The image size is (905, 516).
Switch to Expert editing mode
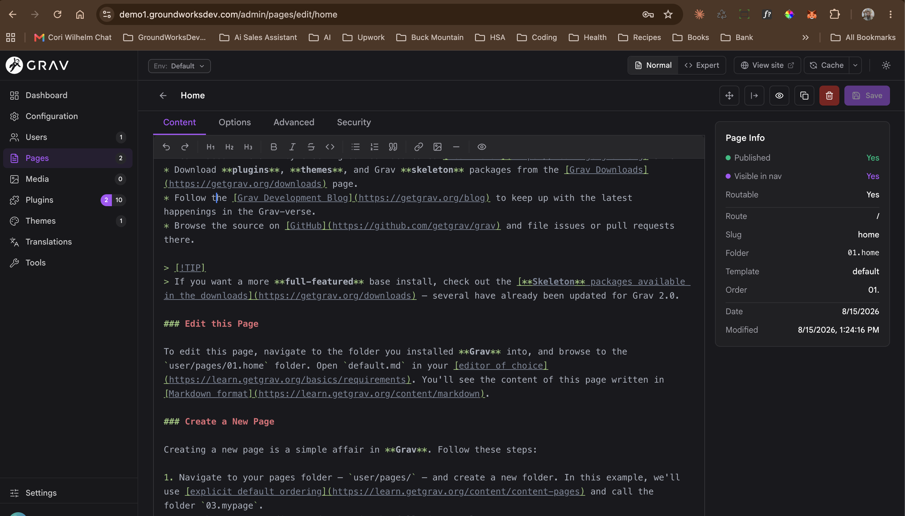pos(702,65)
